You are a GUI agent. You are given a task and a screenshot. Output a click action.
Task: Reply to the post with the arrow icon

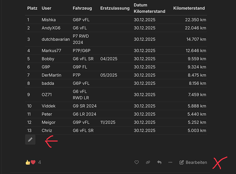(159, 162)
